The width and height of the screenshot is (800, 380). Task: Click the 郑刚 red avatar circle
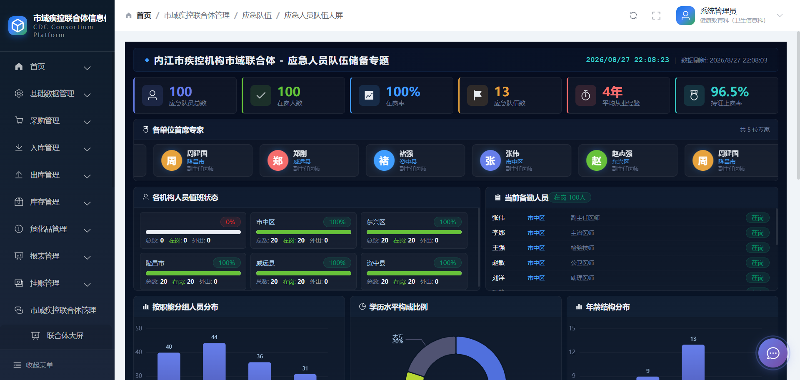point(278,160)
